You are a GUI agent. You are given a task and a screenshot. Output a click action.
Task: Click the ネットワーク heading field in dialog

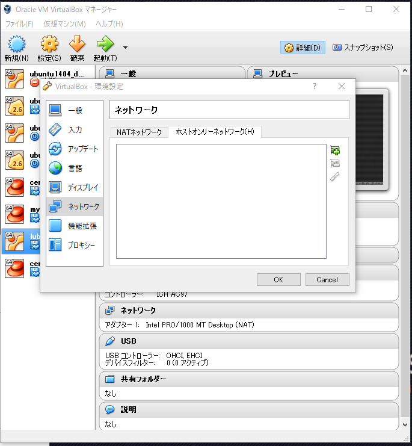coord(229,110)
